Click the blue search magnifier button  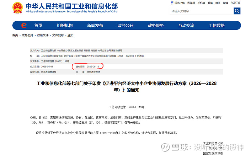237,11
